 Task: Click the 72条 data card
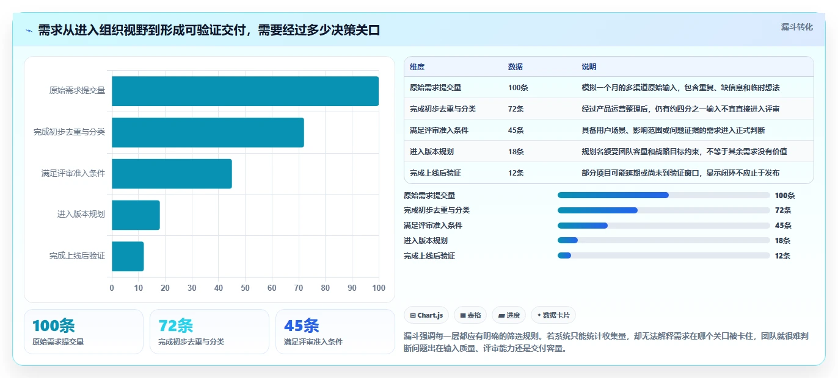point(209,332)
